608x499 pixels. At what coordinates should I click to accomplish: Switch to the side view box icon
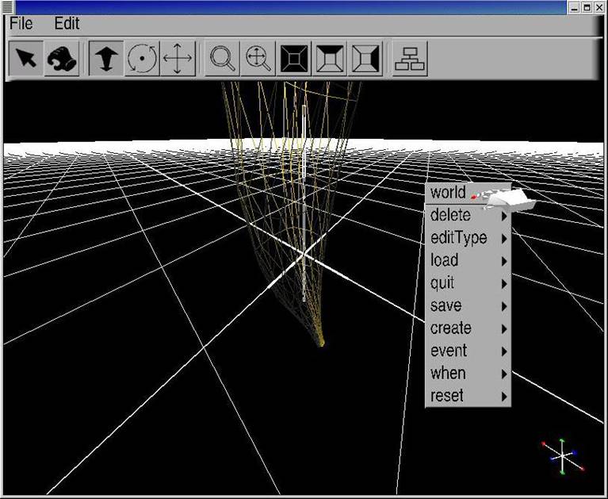click(x=365, y=58)
